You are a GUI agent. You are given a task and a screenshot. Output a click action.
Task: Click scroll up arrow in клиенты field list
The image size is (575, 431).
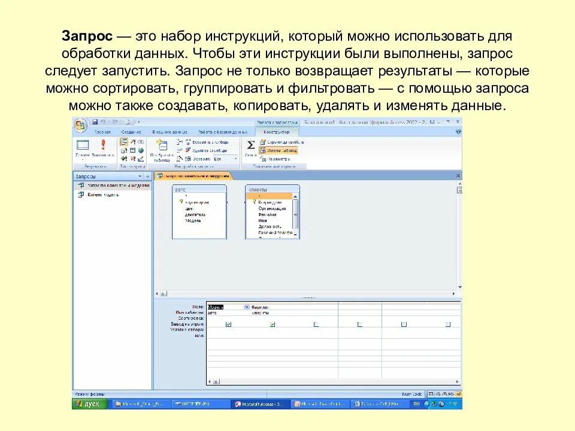click(295, 196)
